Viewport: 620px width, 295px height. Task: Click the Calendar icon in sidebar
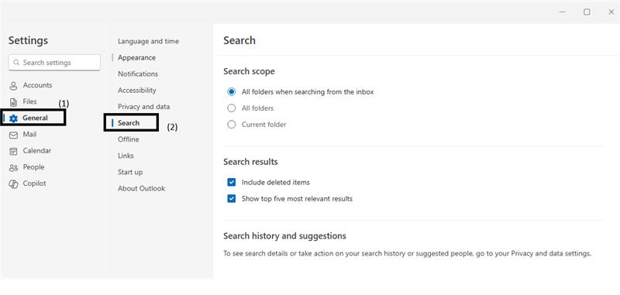[13, 151]
